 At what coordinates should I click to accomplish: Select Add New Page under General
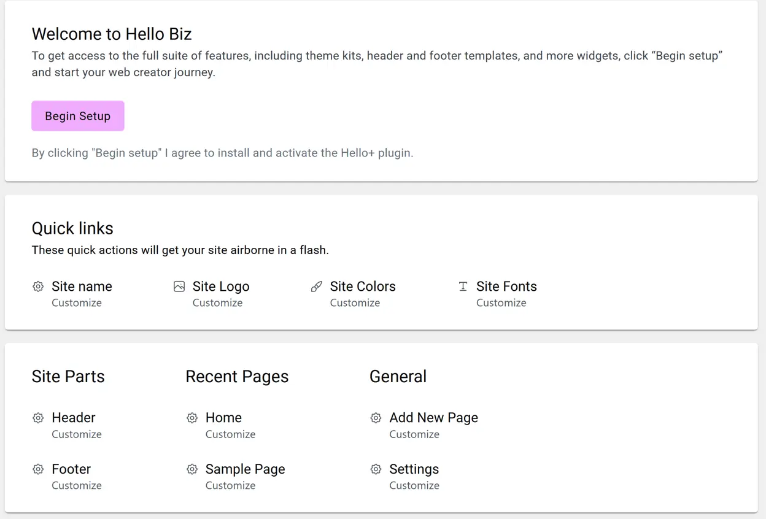coord(433,418)
